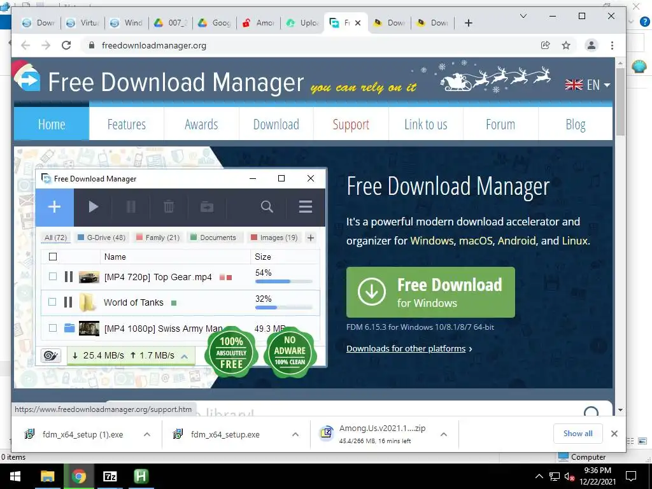Open 7-Zip from the taskbar
The image size is (652, 489).
pos(110,476)
